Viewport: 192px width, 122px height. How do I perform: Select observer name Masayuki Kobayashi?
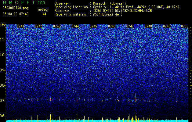[110, 3]
